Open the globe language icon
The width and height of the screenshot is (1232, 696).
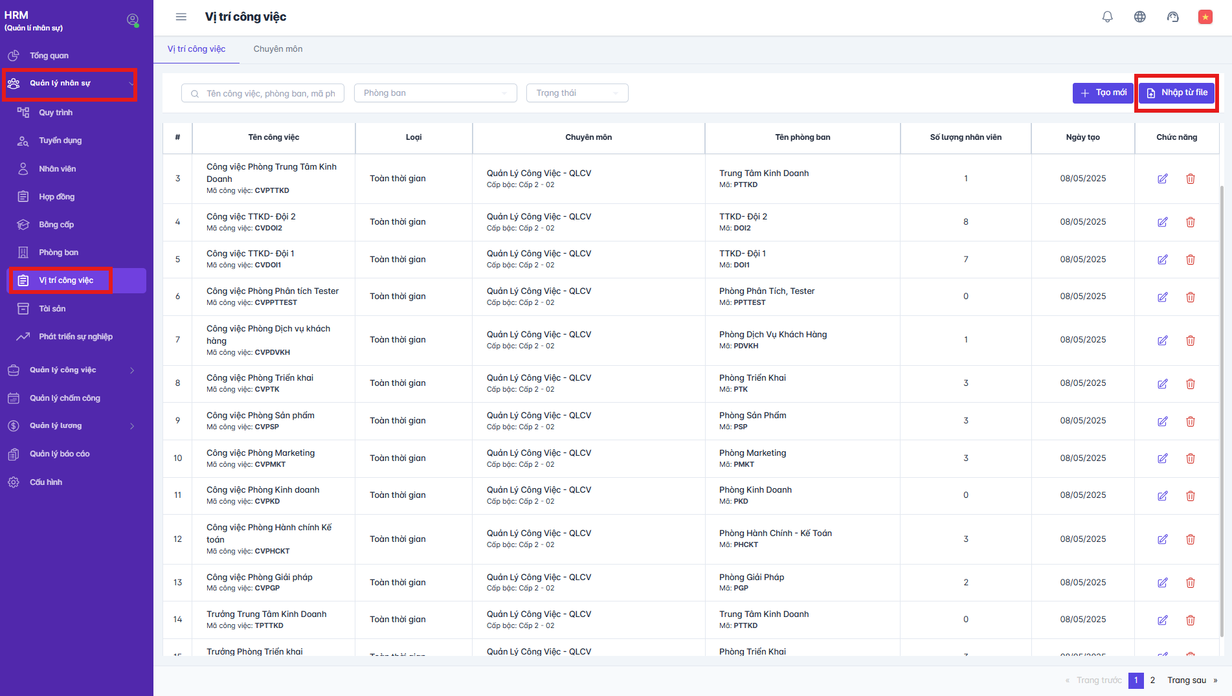(x=1140, y=17)
